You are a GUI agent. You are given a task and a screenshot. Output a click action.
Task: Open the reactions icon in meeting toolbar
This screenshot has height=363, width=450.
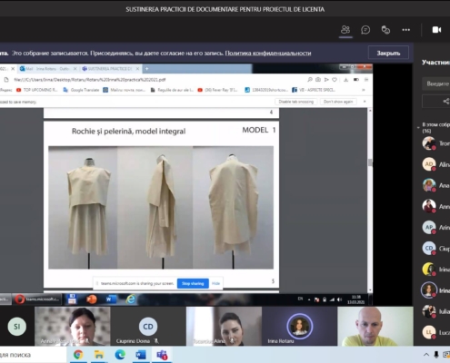(x=385, y=30)
